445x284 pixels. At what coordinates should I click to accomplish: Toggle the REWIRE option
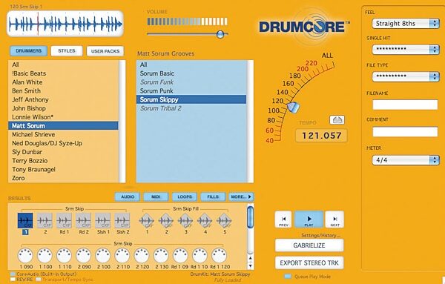[x=13, y=279]
